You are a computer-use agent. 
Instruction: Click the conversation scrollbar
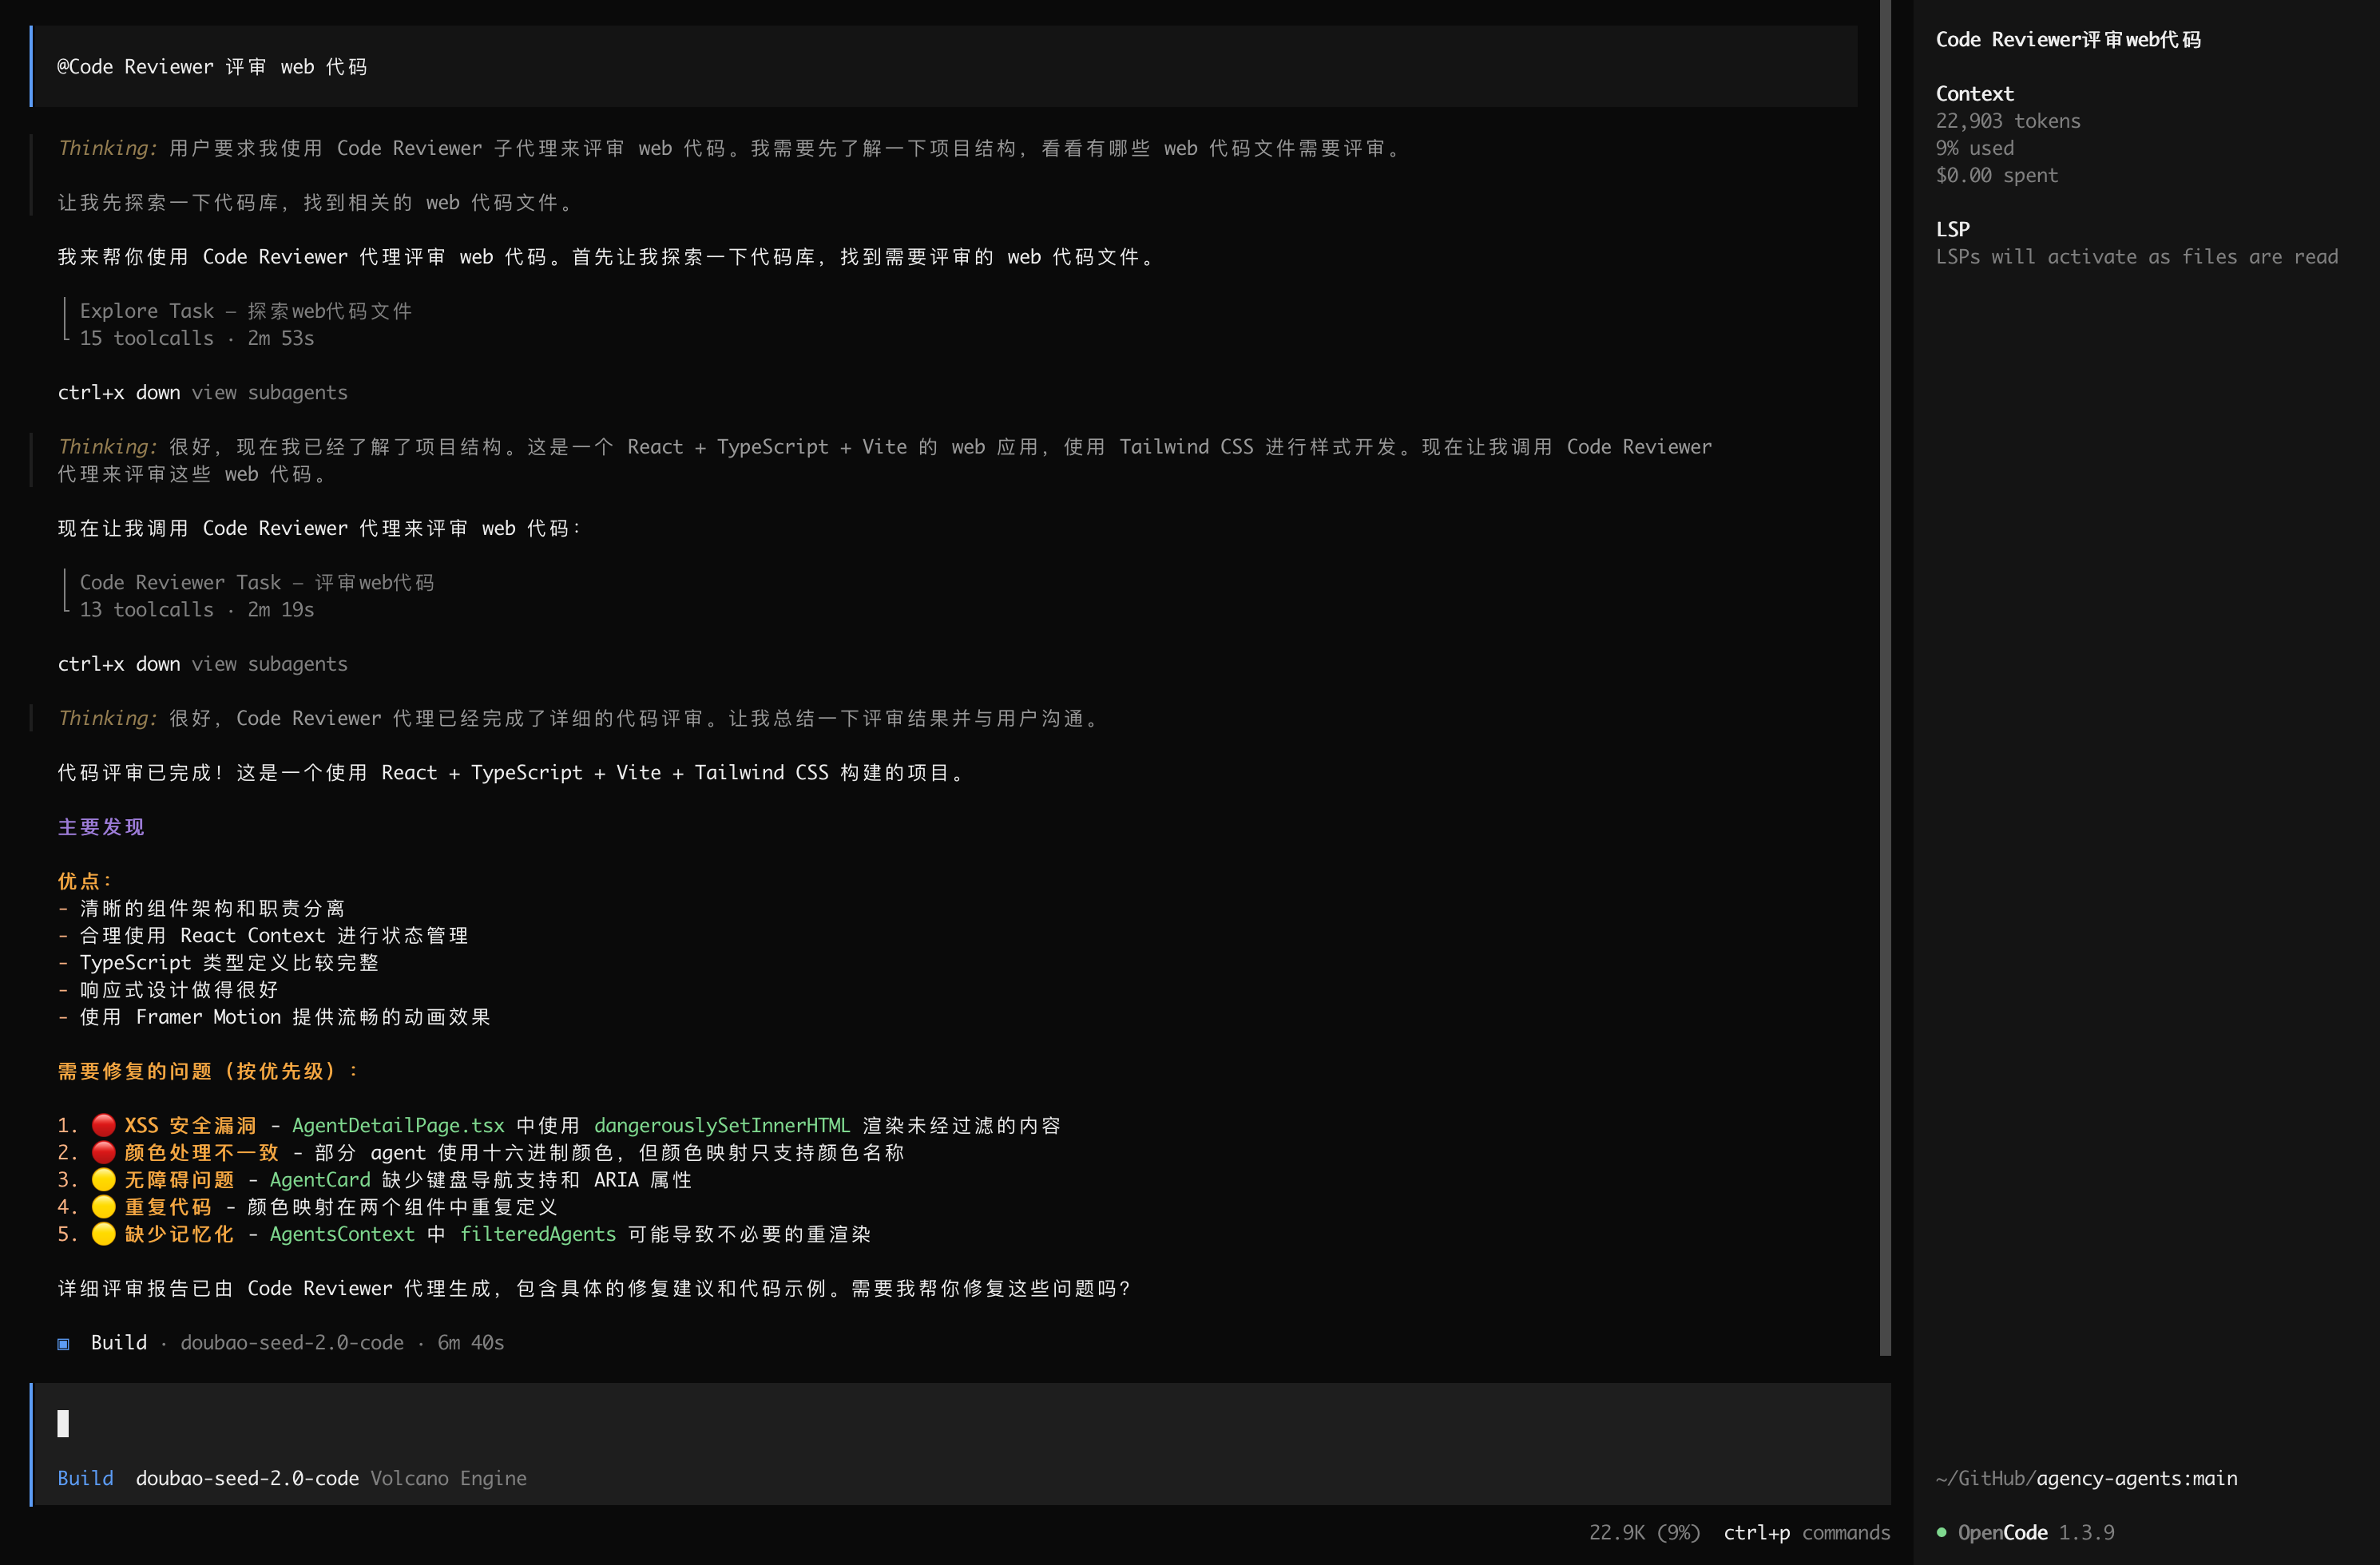click(x=1885, y=678)
